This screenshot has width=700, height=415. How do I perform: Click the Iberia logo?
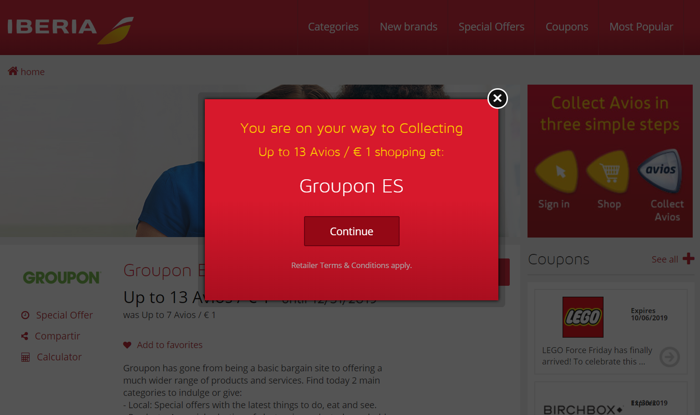[71, 28]
